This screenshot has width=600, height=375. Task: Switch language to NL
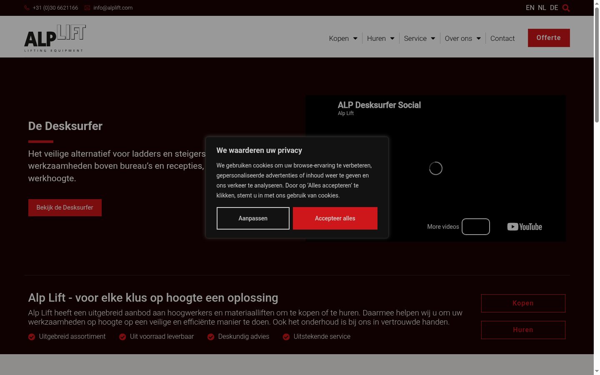542,8
